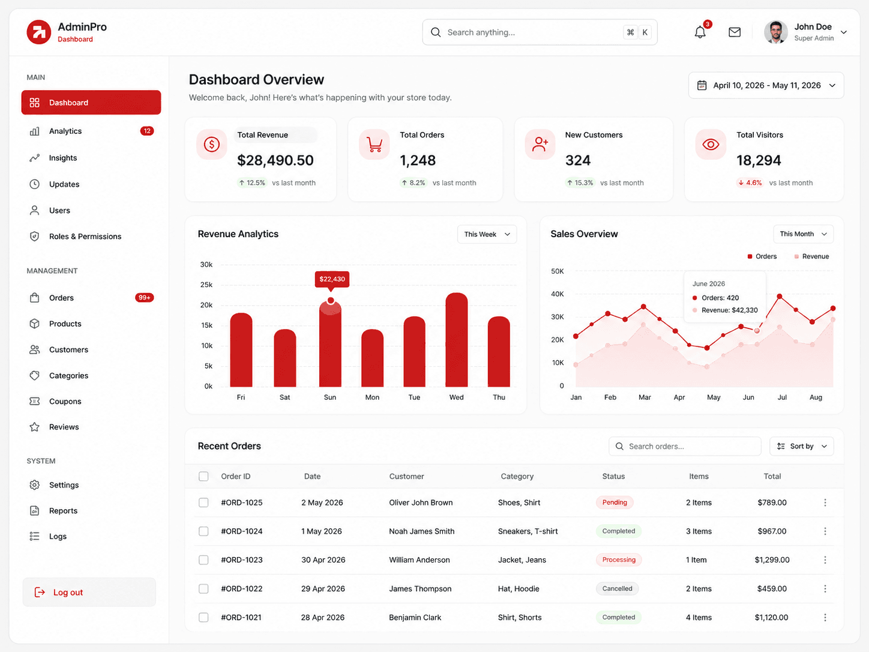Click the Coupons ticket icon
Viewport: 869px width, 652px height.
click(35, 401)
